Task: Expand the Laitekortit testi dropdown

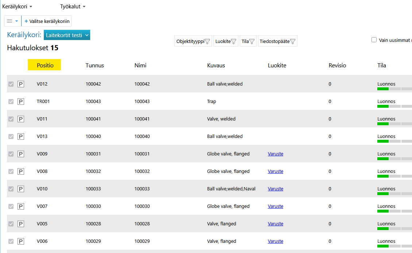Action: [67, 35]
